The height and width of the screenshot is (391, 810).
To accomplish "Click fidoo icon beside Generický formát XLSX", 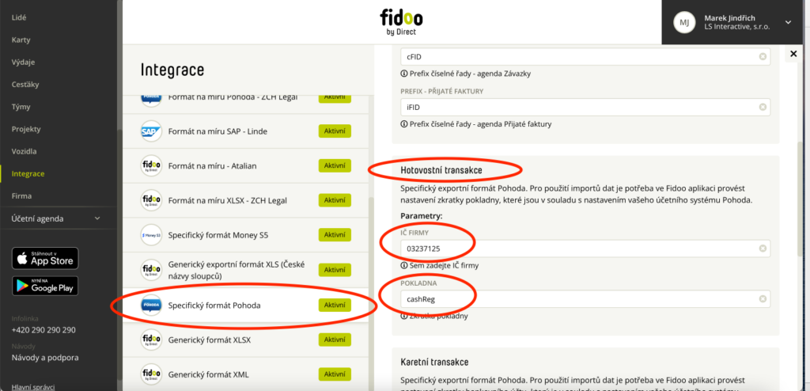I will coord(151,340).
